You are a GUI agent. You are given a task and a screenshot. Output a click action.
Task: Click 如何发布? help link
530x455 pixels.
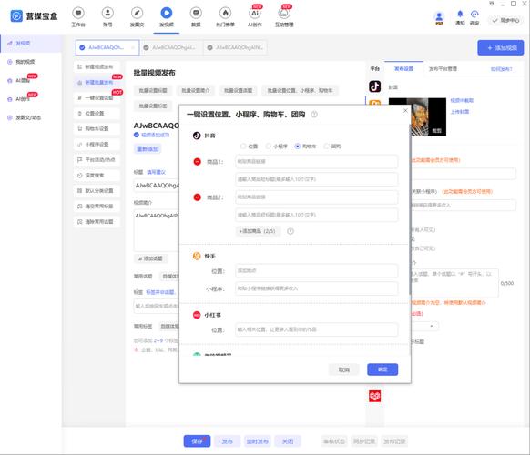[x=501, y=69]
